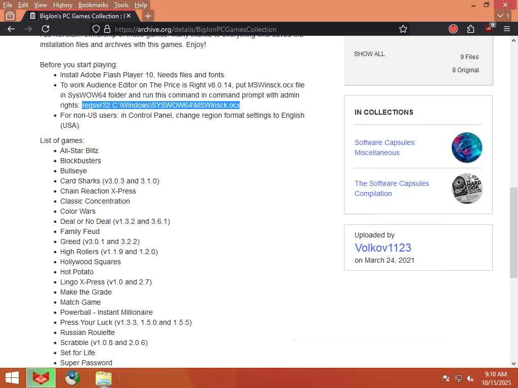Screen dimensions: 518x388
Task: Show site security via padlock icon
Action: click(x=107, y=29)
